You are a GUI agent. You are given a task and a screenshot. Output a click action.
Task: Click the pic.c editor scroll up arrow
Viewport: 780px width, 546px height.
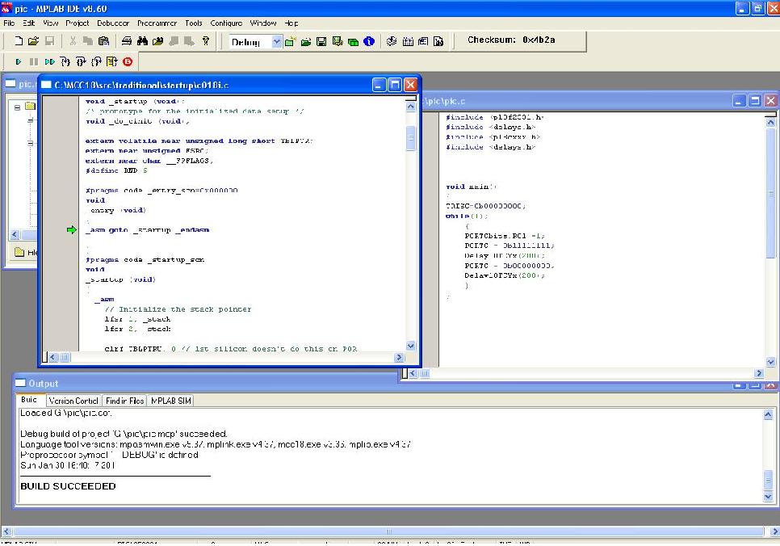[x=770, y=123]
